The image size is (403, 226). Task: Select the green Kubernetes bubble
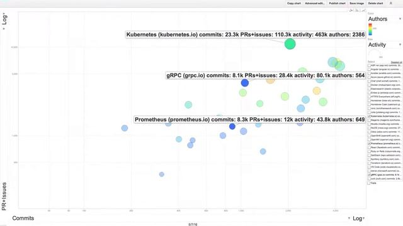pyautogui.click(x=290, y=44)
